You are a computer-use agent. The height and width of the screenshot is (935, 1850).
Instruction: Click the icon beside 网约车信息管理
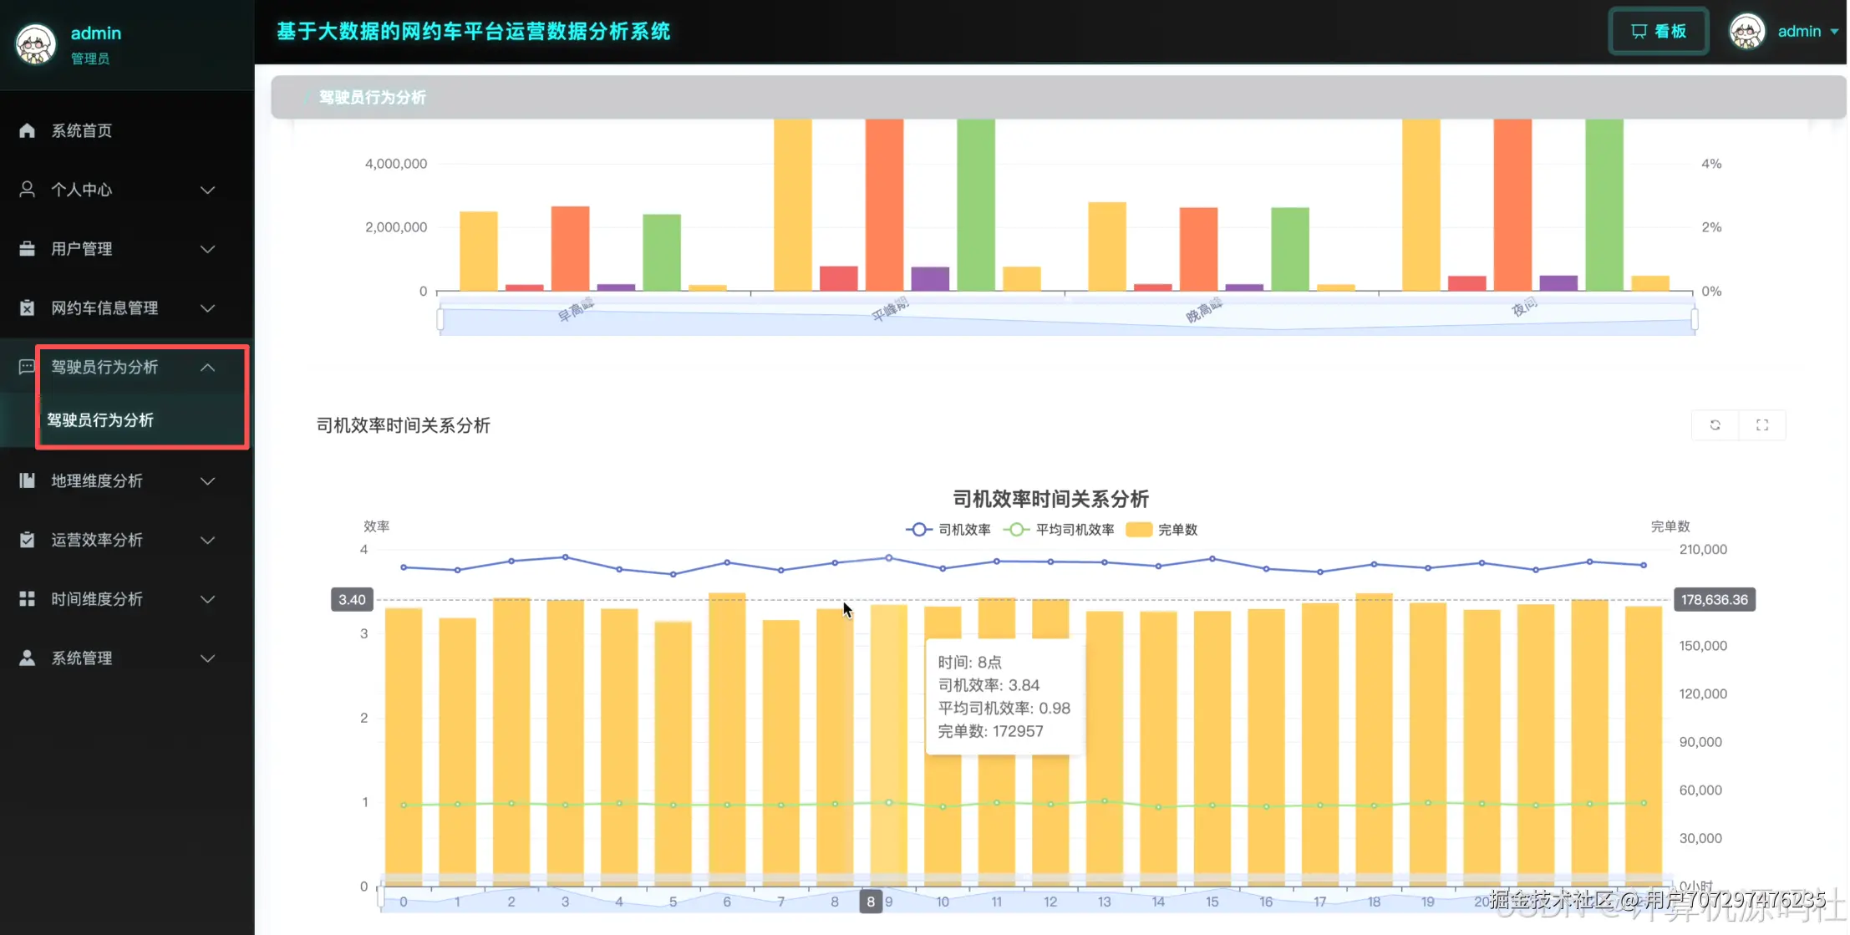(27, 307)
